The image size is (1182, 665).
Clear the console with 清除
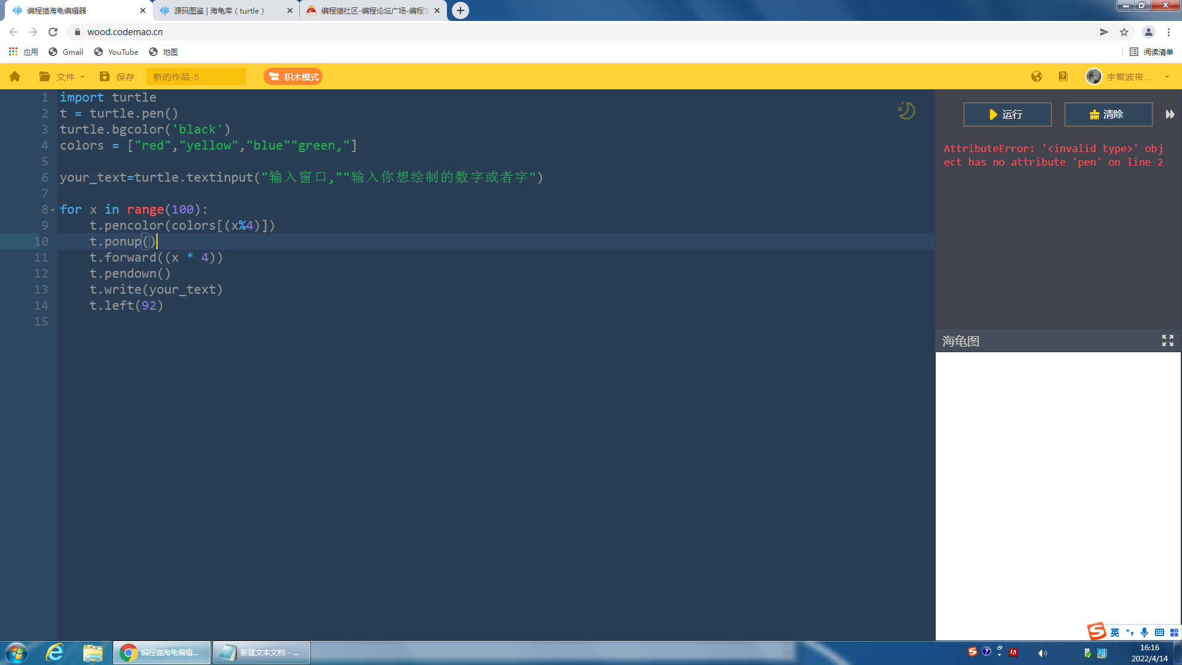[x=1108, y=115]
